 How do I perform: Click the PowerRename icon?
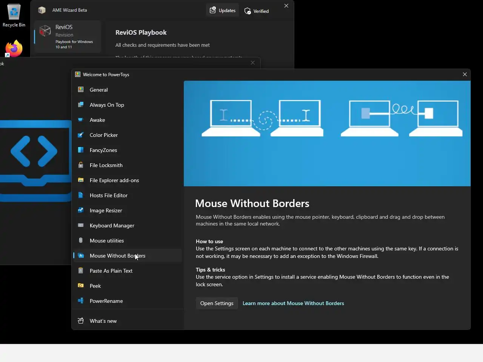81,301
